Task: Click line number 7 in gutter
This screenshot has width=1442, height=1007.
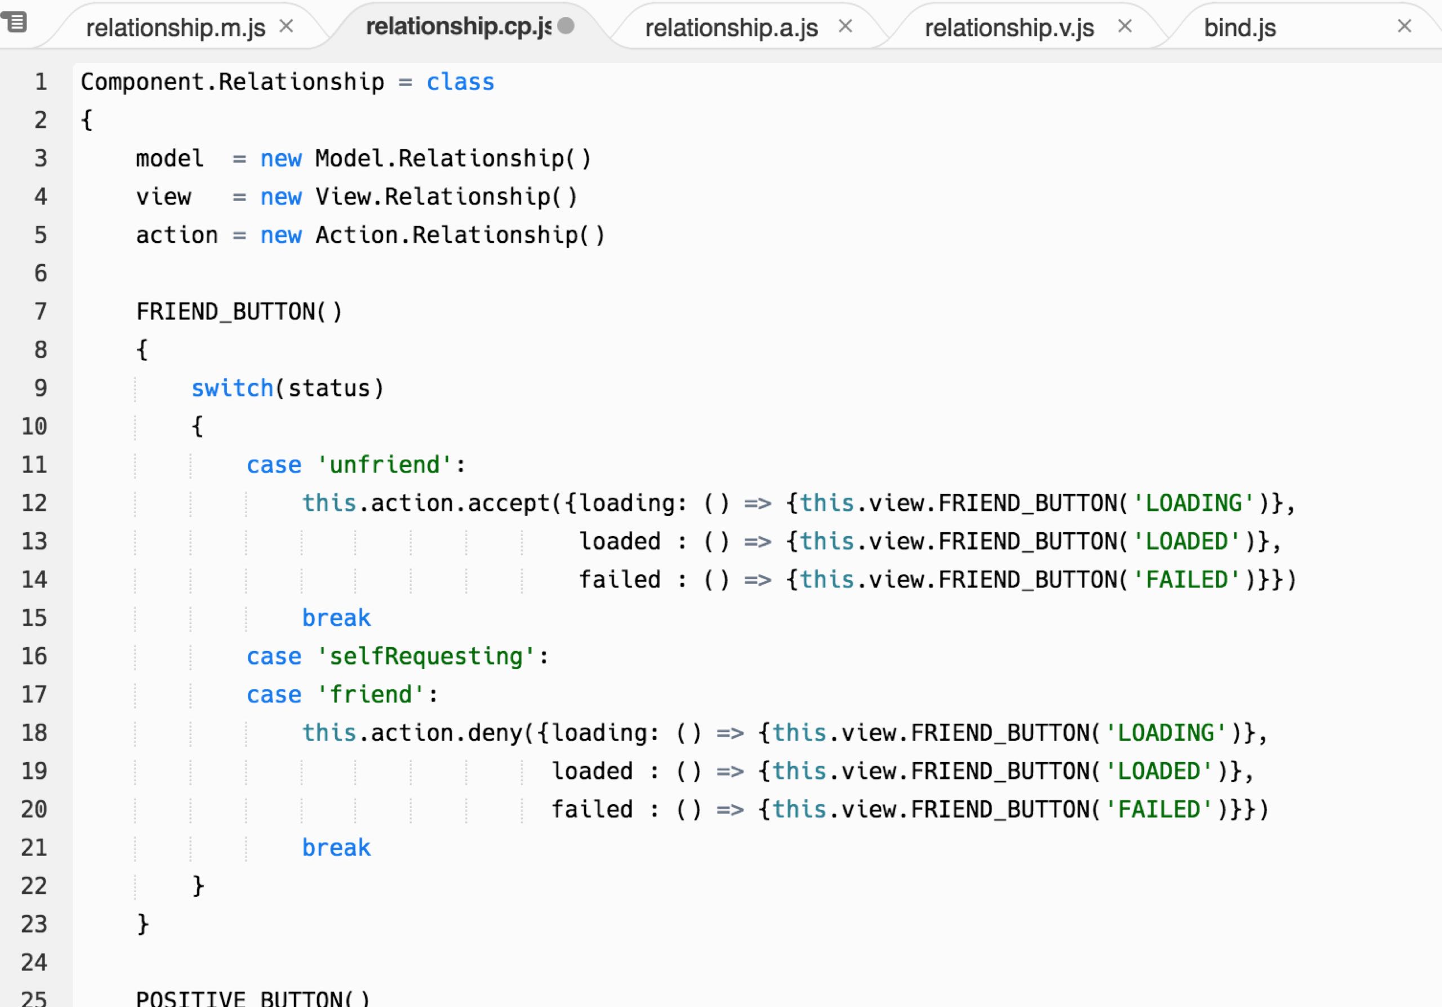Action: pyautogui.click(x=40, y=311)
